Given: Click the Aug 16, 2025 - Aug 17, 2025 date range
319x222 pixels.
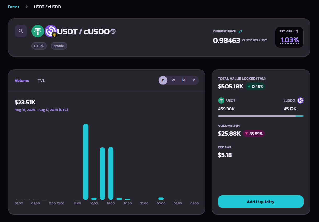Looking at the screenshot, I should pyautogui.click(x=41, y=110).
